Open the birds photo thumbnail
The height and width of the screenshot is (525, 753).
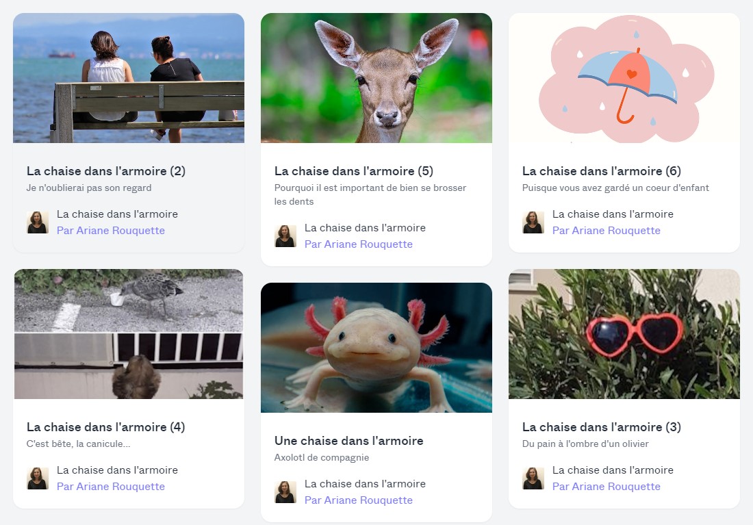click(x=129, y=334)
